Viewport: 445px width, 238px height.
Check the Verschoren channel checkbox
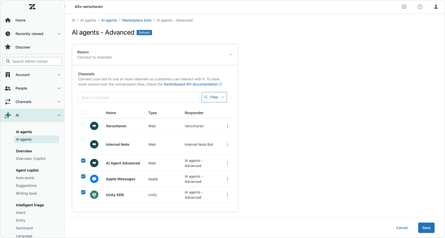point(83,124)
